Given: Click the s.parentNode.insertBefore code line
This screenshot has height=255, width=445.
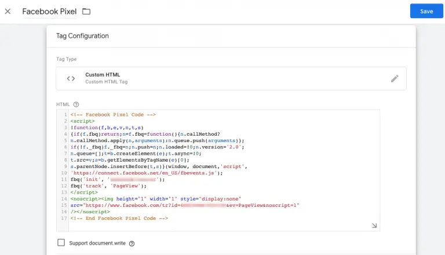Looking at the screenshot, I should pos(159,166).
